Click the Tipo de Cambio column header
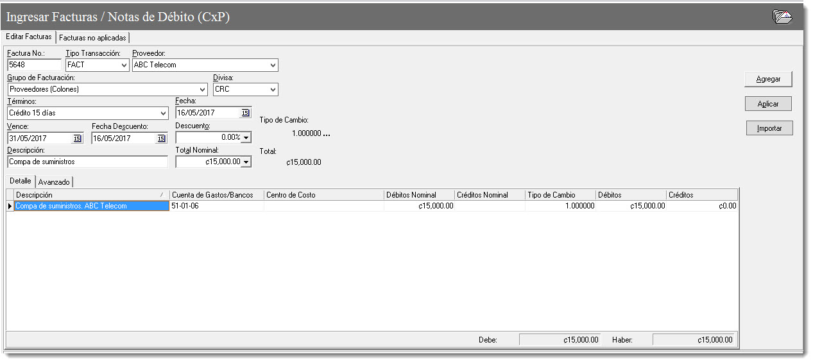813x363 pixels. (x=560, y=195)
